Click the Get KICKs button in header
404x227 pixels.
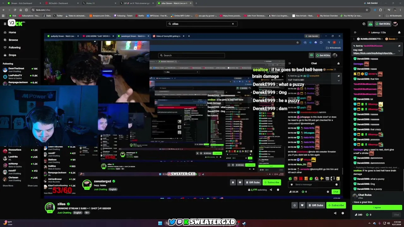(x=383, y=24)
